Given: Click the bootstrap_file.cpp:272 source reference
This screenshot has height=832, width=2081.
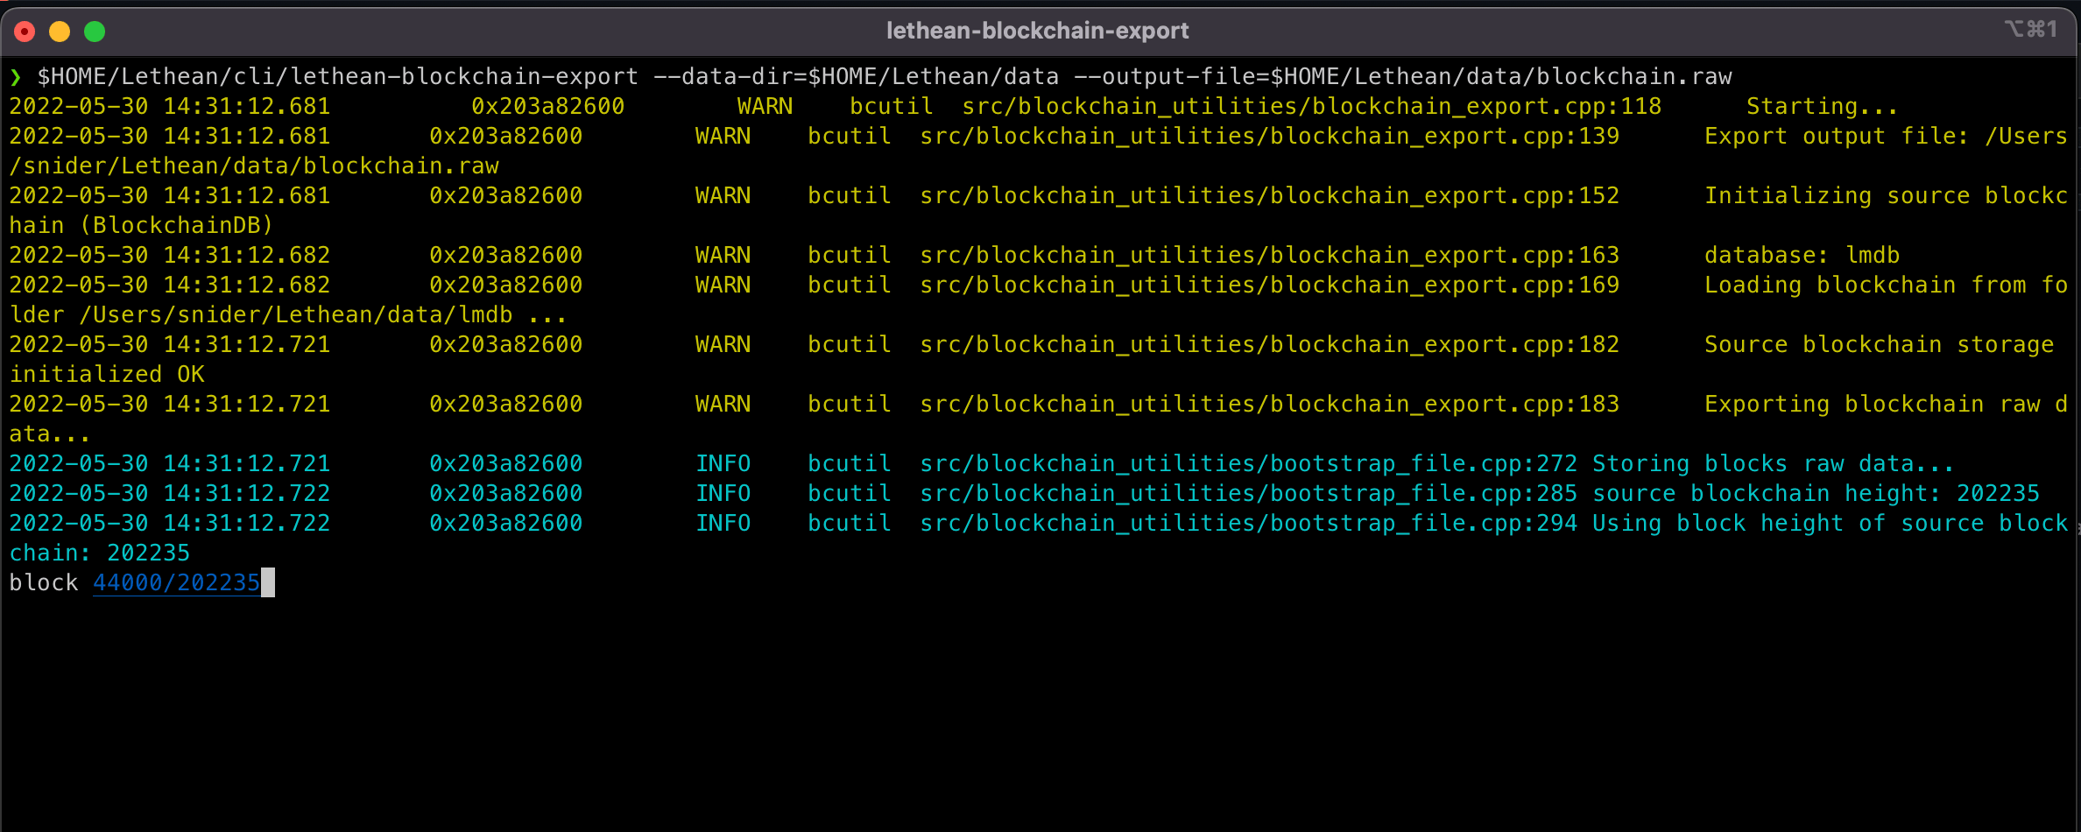Looking at the screenshot, I should coord(1248,464).
